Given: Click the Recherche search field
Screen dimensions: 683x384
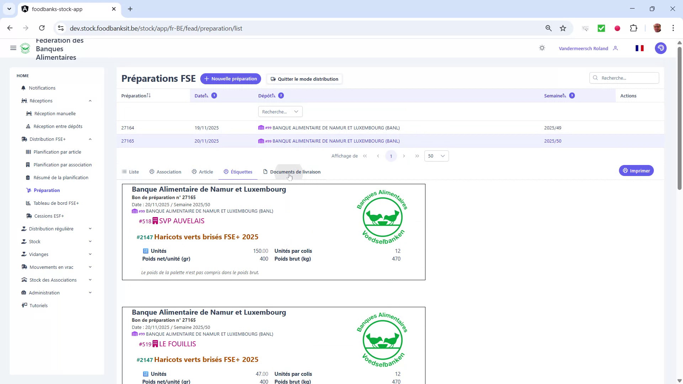Looking at the screenshot, I should point(624,78).
